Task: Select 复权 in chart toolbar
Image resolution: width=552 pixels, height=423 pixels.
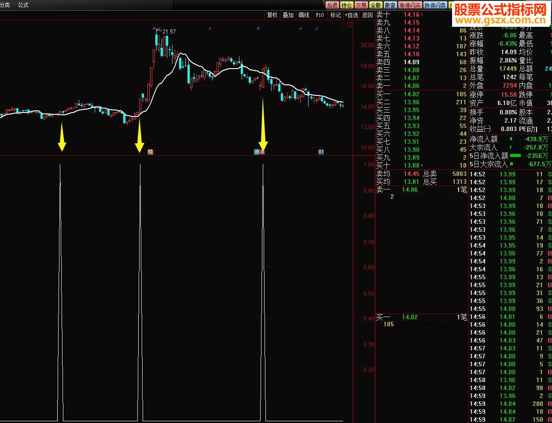Action: point(272,15)
